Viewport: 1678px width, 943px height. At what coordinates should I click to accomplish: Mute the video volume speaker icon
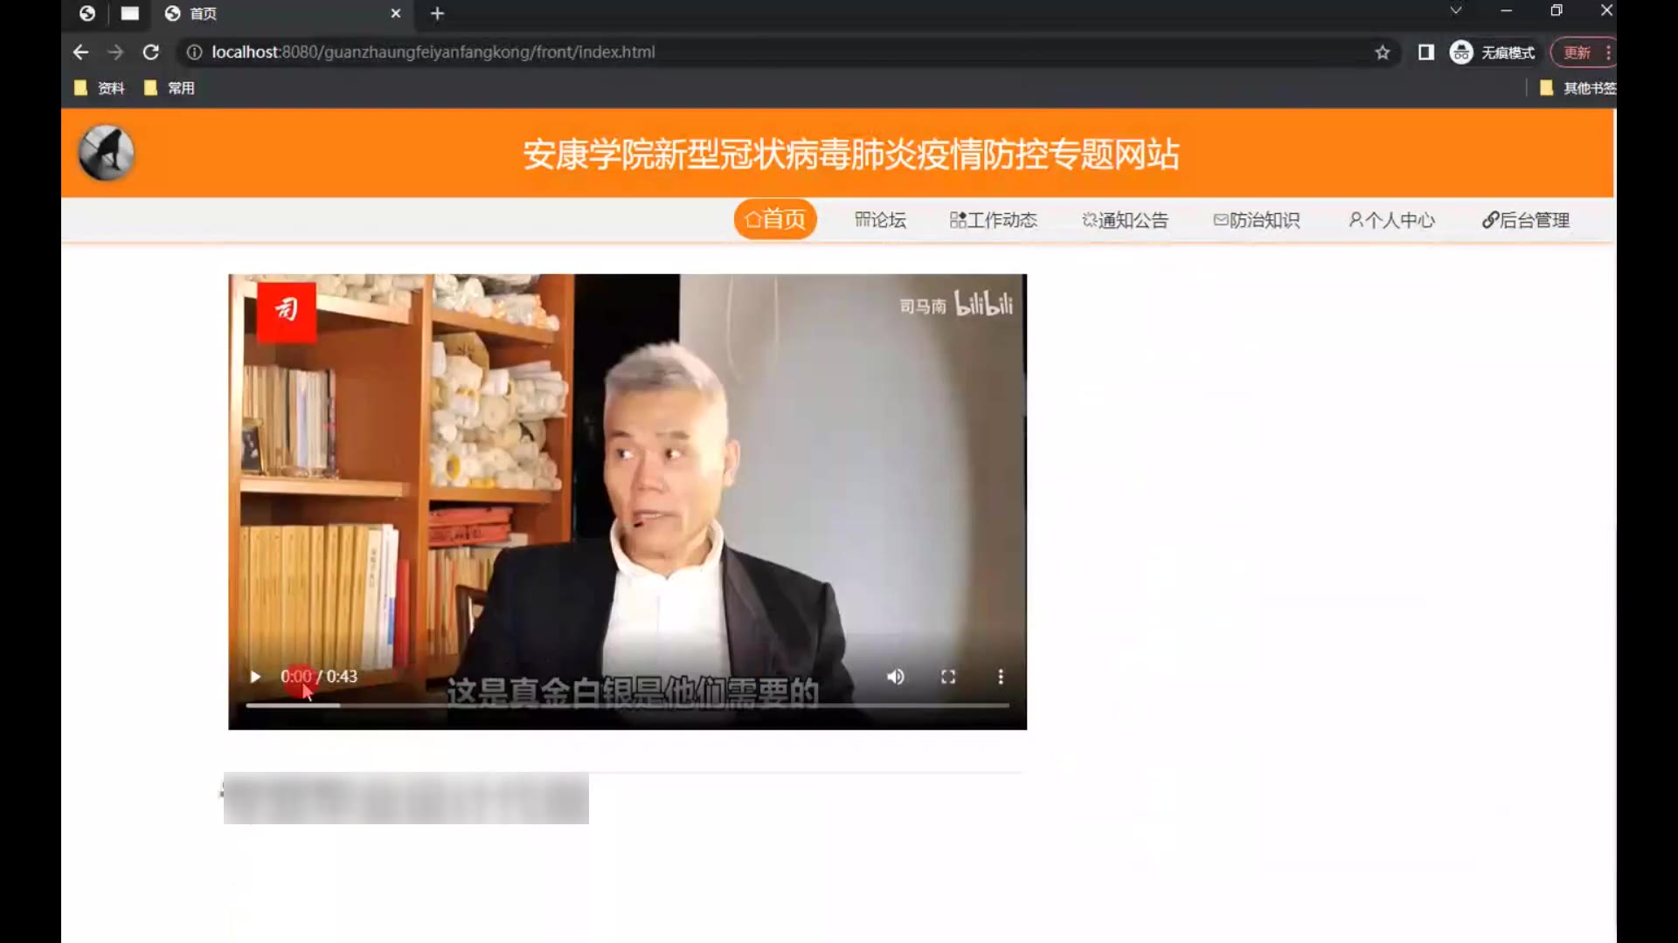(896, 677)
